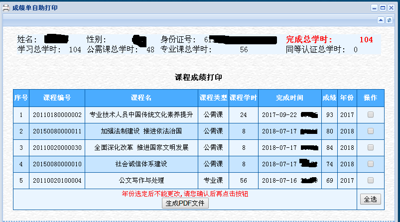Screen dimensions: 400x222
Task: Click the 成绩 column header
Action: point(329,98)
